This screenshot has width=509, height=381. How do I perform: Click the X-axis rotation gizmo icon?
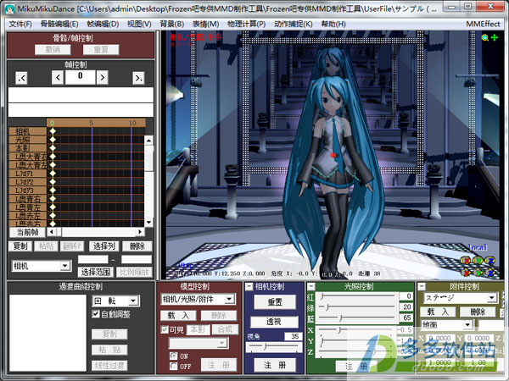[466, 260]
